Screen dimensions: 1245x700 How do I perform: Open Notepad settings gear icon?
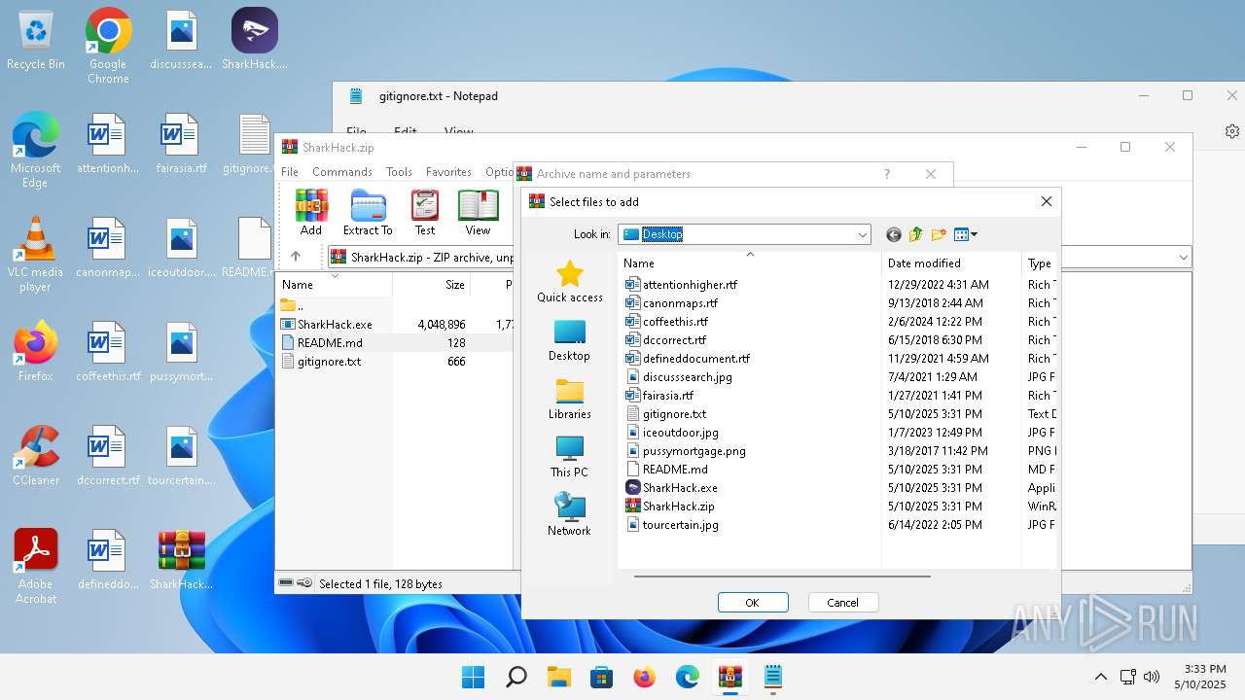1232,131
